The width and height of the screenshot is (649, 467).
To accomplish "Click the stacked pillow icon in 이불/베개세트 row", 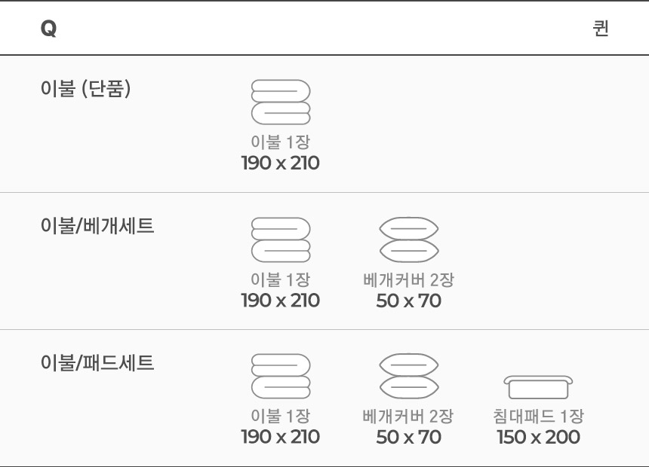I will coord(409,240).
